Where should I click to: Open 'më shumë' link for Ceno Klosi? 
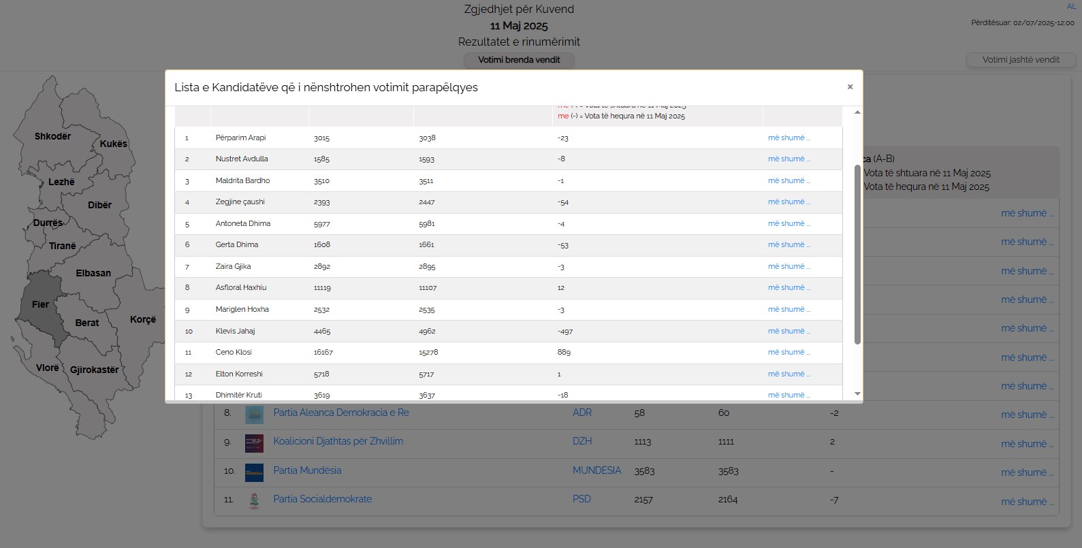tap(789, 352)
